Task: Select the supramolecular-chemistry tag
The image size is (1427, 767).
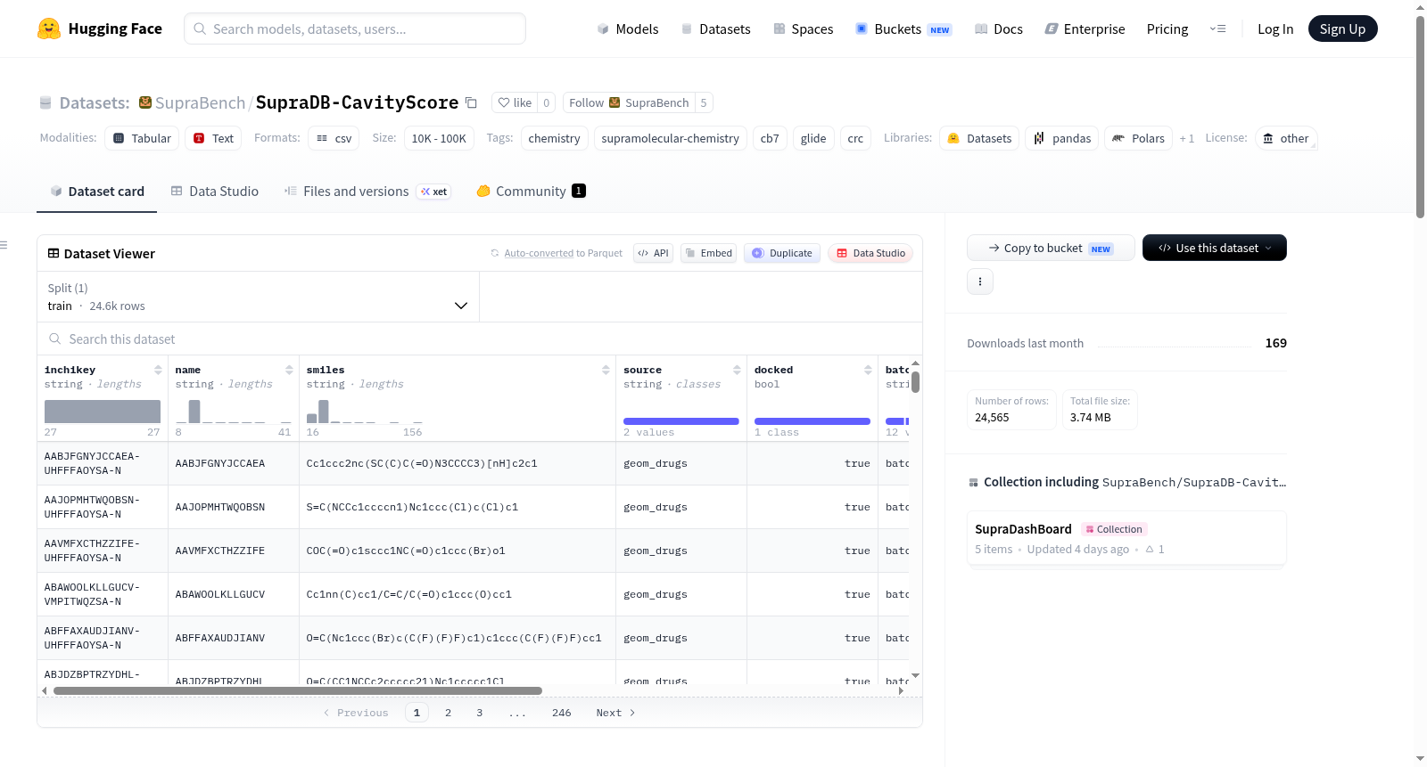Action: [x=670, y=138]
